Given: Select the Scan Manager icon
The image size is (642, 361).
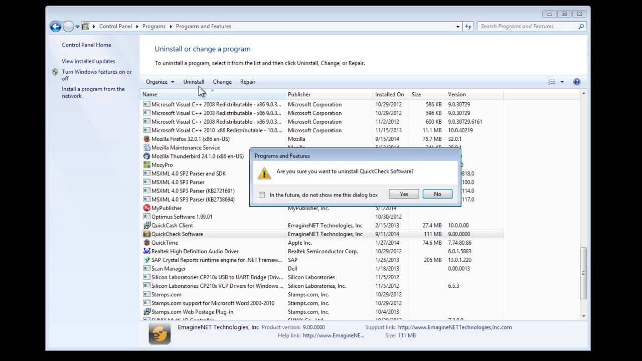Looking at the screenshot, I should (x=147, y=268).
